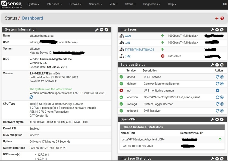The width and height of the screenshot is (228, 161).
Task: Click the Uptime value '04 Hours 17 Minutes 09 Seconds'
Action: coord(50,142)
